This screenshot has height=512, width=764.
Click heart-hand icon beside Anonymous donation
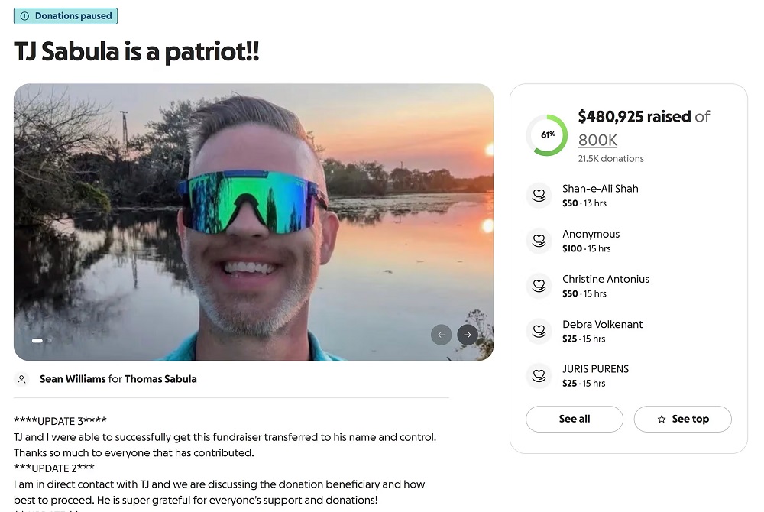tap(539, 241)
